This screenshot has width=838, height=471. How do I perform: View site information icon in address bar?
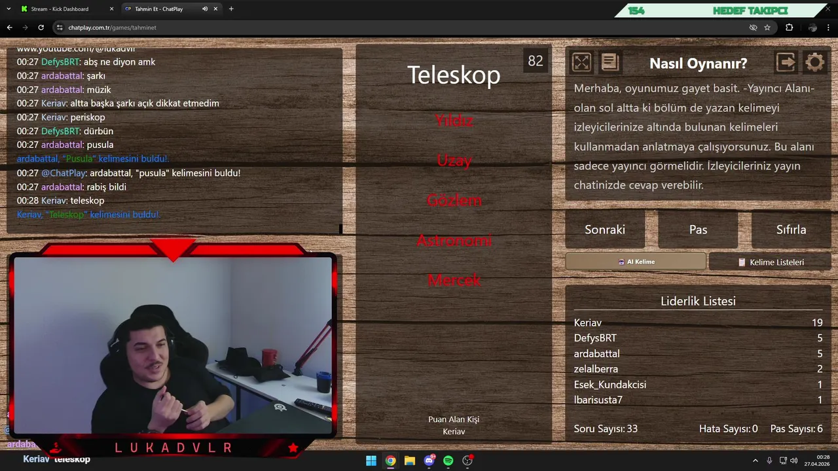coord(60,27)
